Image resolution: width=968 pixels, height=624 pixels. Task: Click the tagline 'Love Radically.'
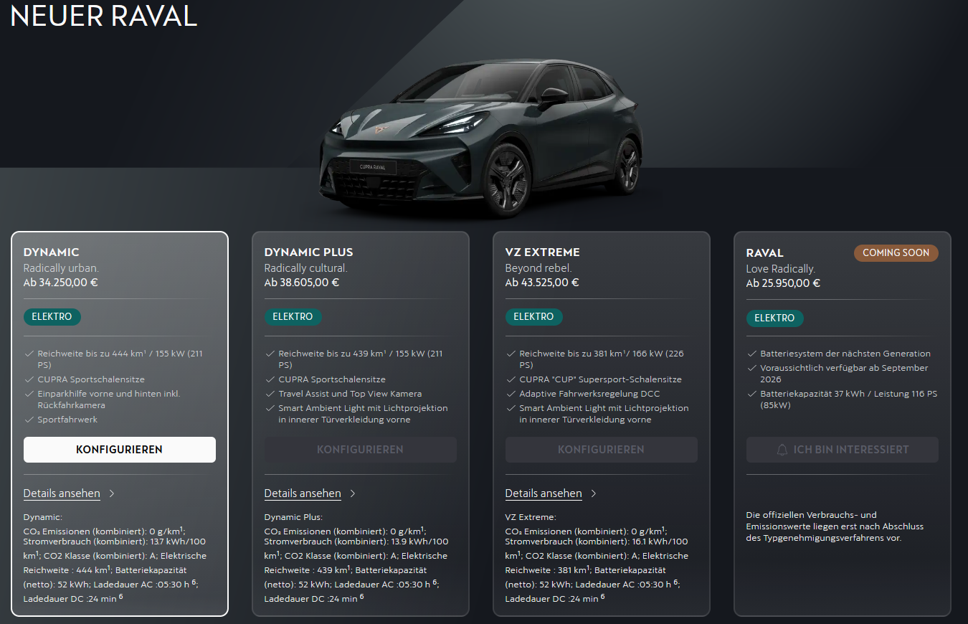tap(781, 269)
